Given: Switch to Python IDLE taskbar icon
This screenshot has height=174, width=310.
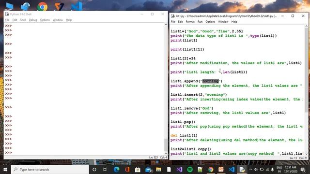Looking at the screenshot, I should click(242, 170).
